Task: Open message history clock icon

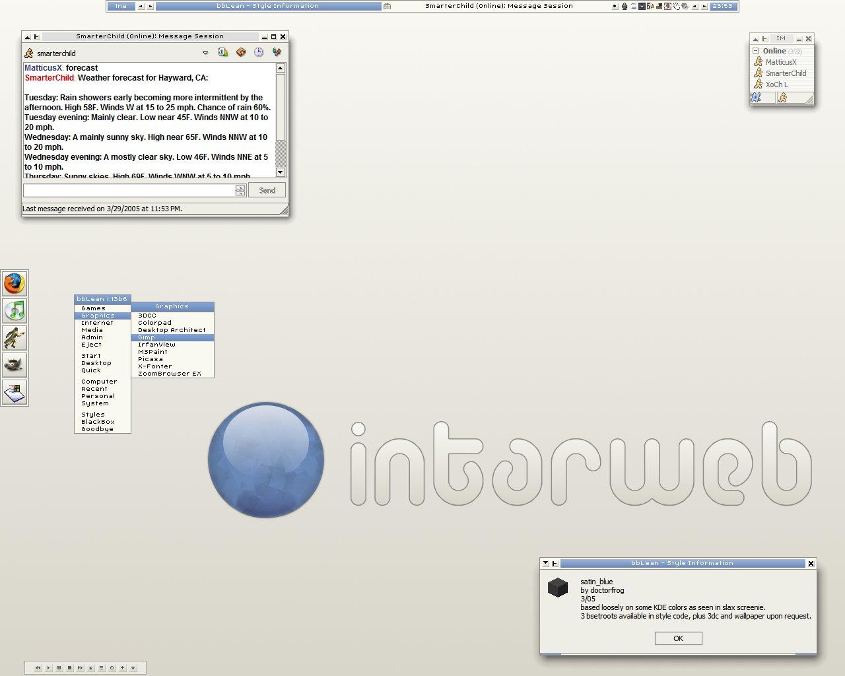Action: pos(259,52)
